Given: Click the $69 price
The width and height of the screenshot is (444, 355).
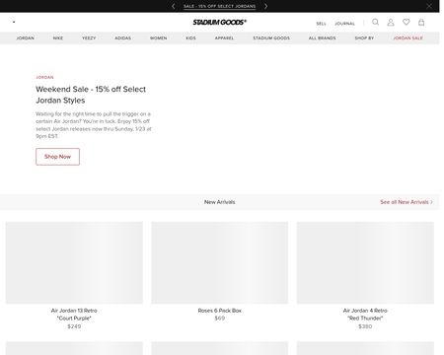Looking at the screenshot, I should pos(220,319).
